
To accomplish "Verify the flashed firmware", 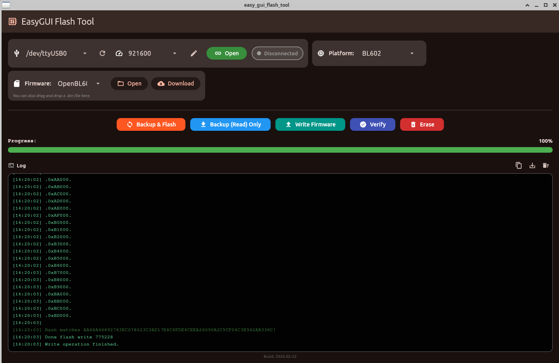I will tap(373, 124).
